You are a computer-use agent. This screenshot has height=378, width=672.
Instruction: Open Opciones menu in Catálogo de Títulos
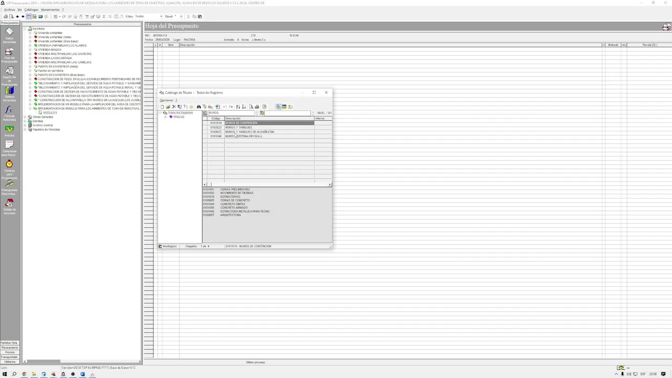(x=166, y=100)
